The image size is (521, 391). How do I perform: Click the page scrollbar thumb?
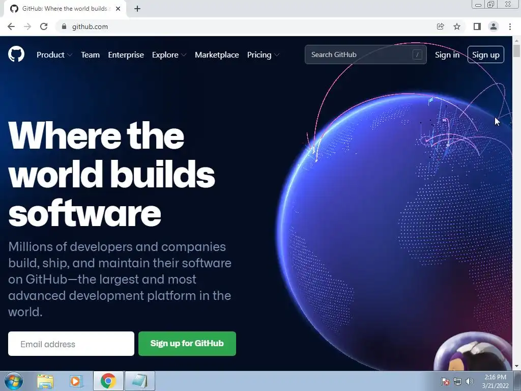point(516,51)
